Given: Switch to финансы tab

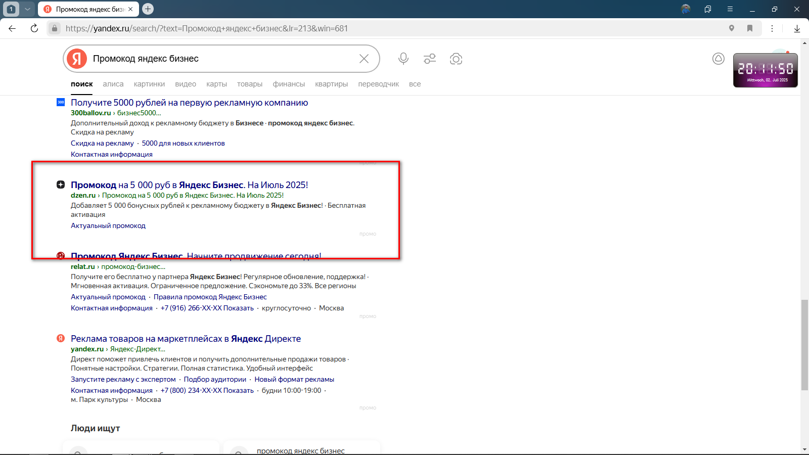Looking at the screenshot, I should point(289,84).
